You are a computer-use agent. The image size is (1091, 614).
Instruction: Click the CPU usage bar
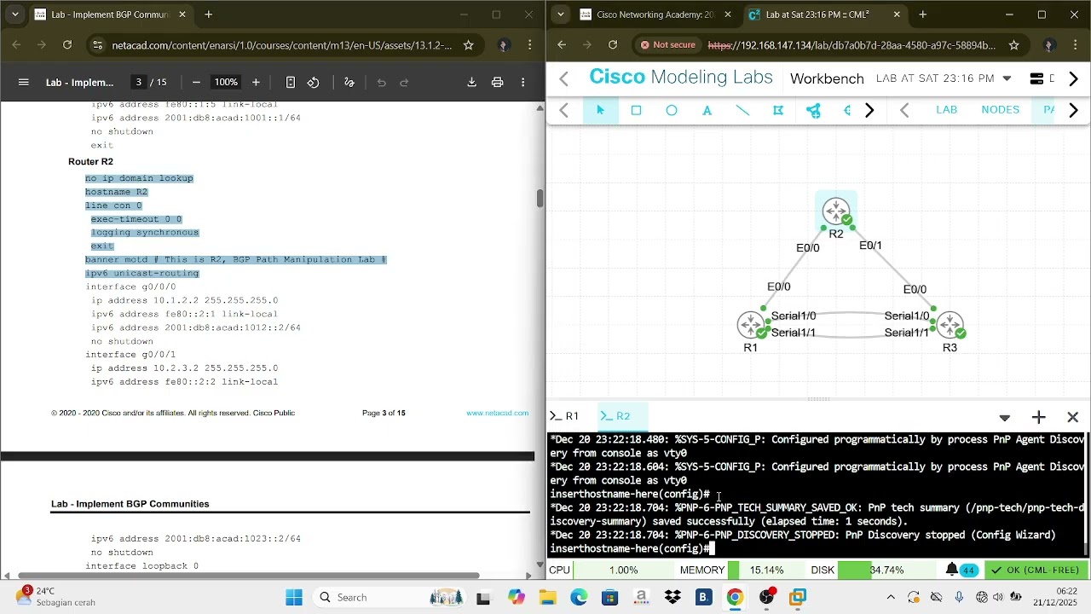tap(624, 570)
